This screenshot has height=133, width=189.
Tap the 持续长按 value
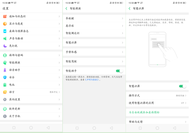180,96
